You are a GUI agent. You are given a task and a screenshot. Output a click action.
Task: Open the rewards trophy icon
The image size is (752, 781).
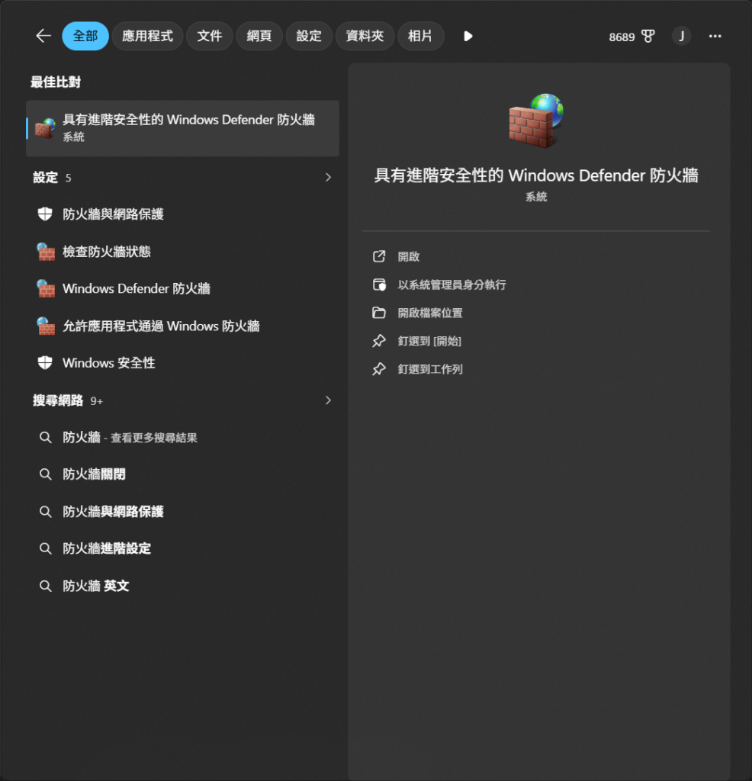click(648, 37)
